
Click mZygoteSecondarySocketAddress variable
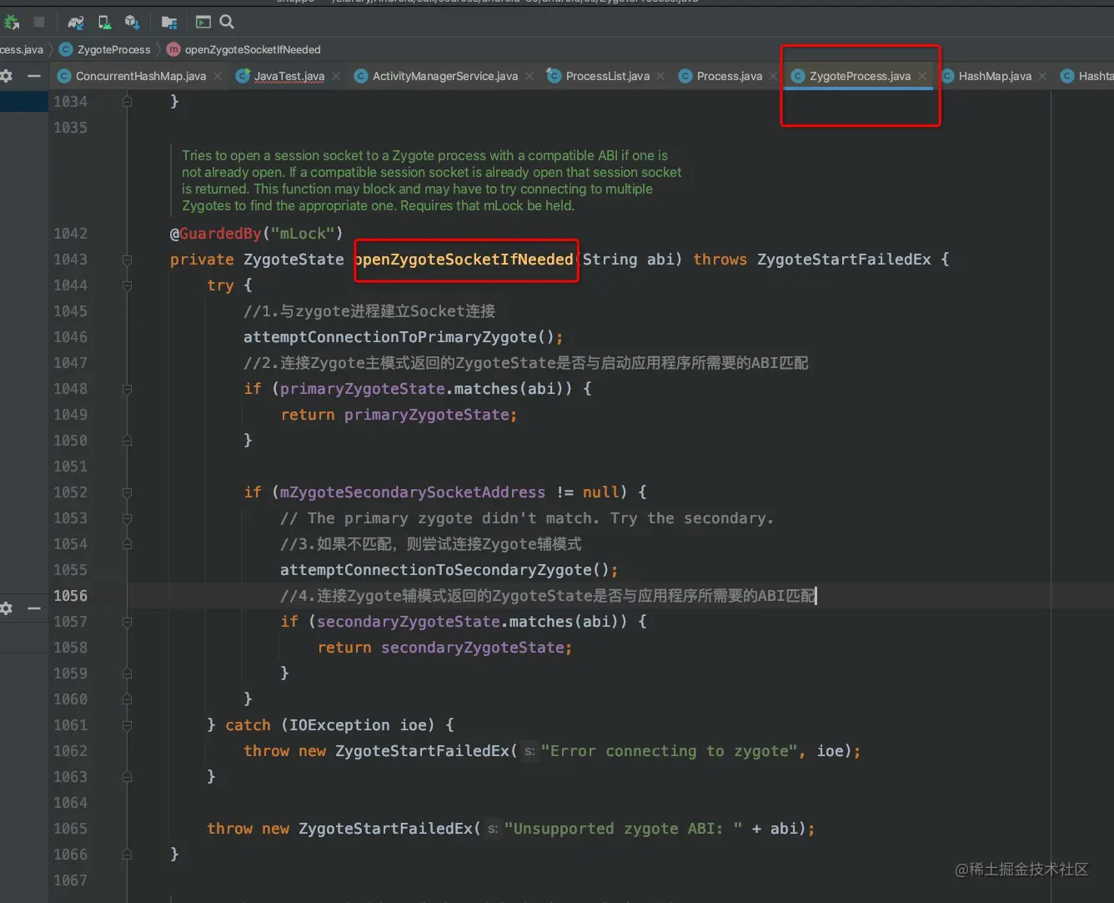coord(412,492)
